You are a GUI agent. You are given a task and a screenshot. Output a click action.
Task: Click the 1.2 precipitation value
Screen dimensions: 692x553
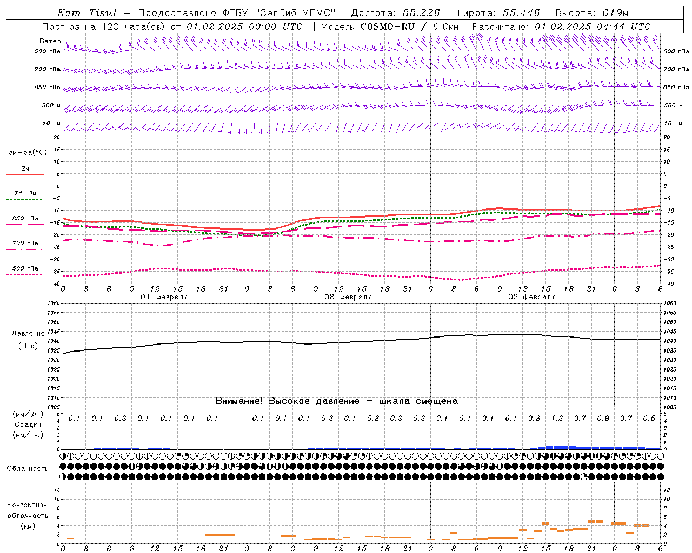(557, 418)
